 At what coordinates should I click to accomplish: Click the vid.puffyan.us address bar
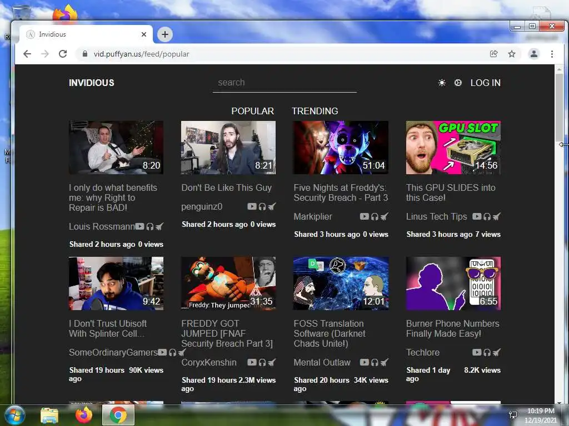[x=142, y=54]
